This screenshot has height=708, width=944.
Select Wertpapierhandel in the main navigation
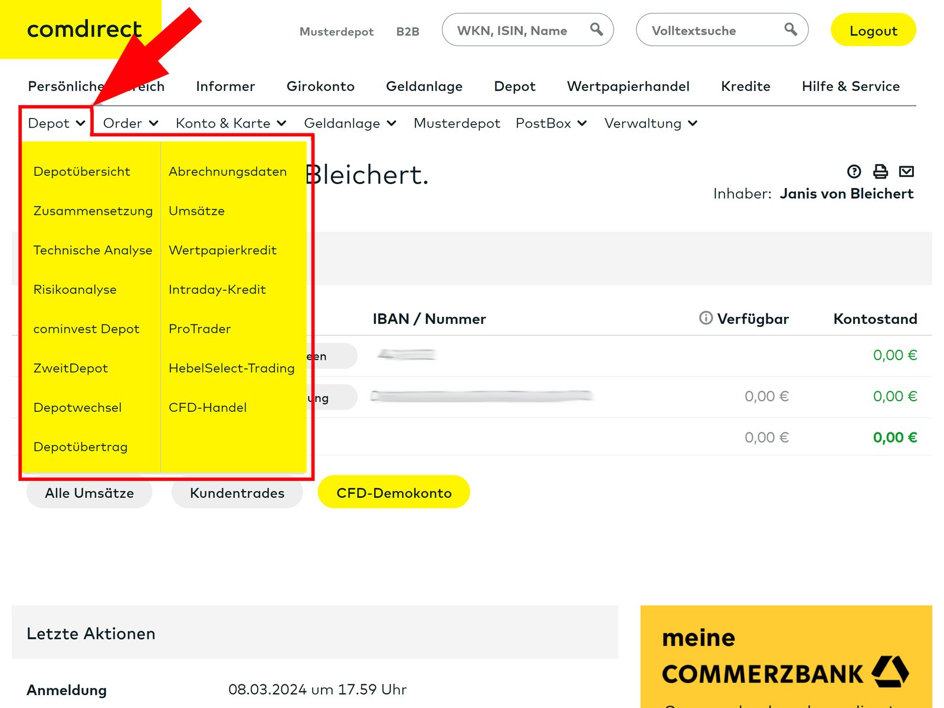[x=628, y=86]
